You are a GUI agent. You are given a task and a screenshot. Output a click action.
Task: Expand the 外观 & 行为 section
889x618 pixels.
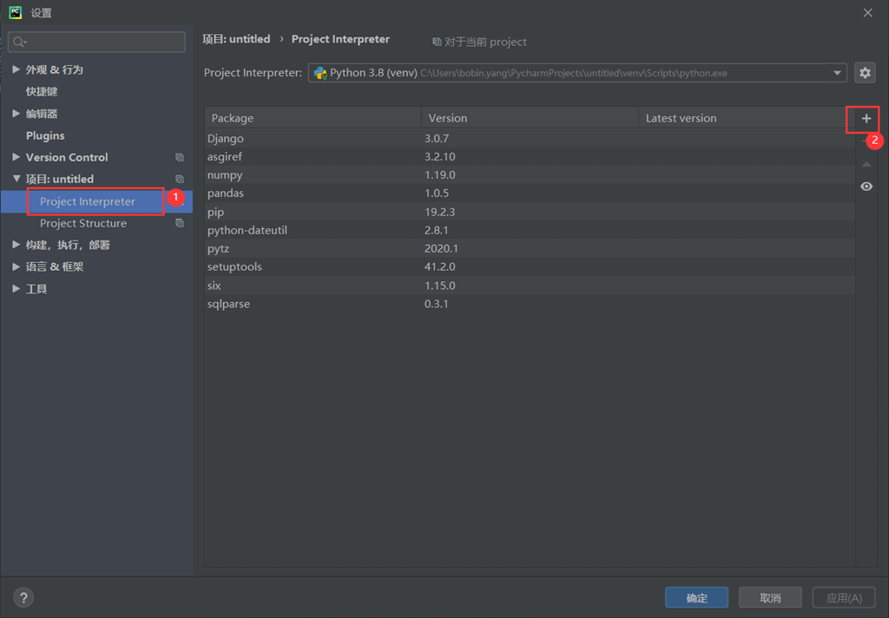[16, 69]
